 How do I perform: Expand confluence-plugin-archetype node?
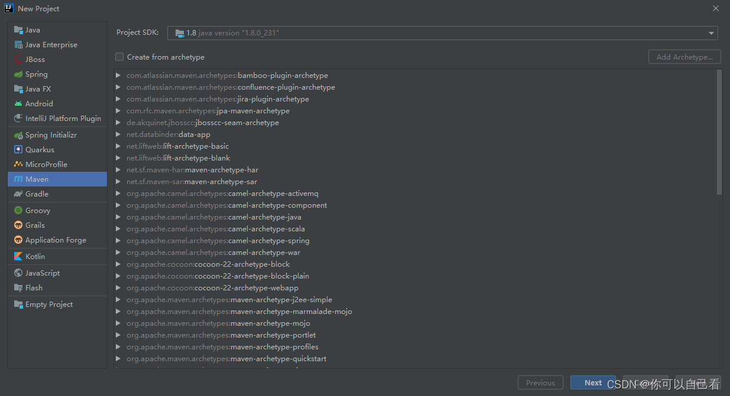(118, 87)
